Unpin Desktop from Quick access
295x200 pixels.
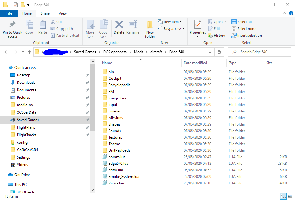[x=87, y=75]
